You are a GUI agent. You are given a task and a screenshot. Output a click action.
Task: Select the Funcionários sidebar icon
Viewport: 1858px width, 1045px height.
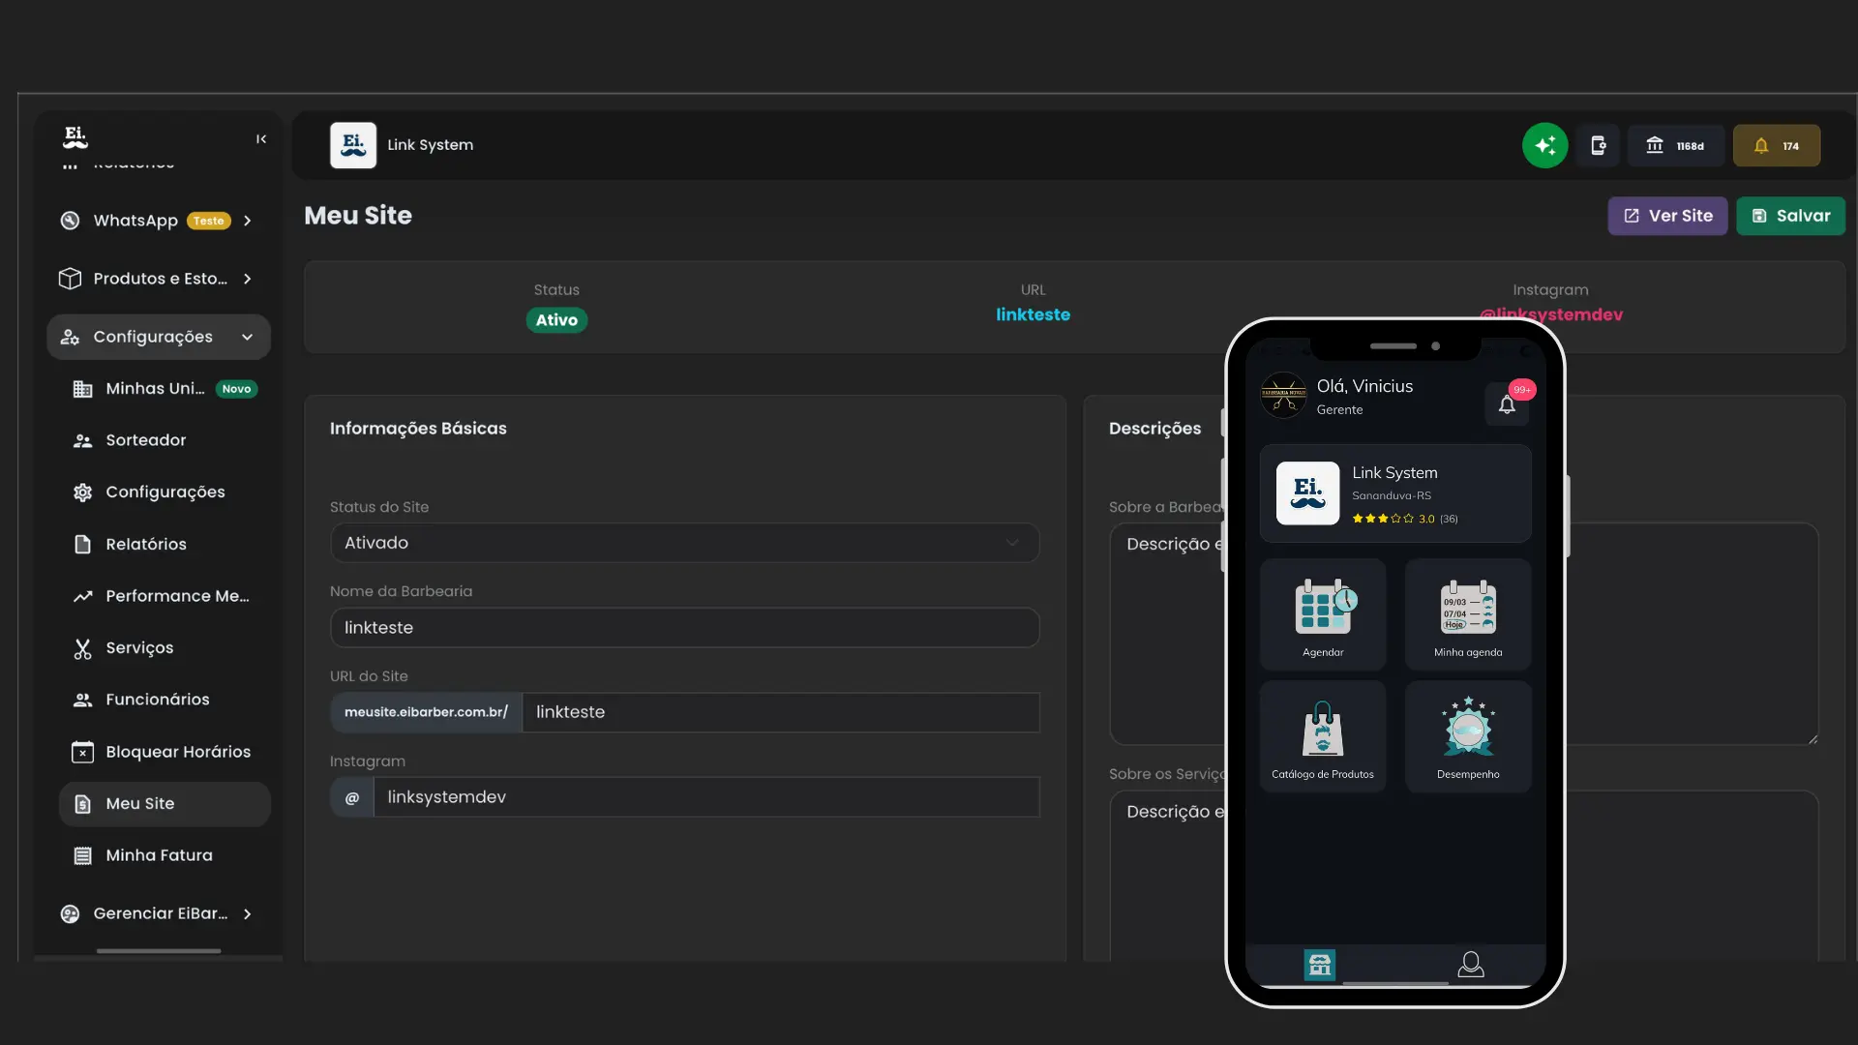[81, 700]
